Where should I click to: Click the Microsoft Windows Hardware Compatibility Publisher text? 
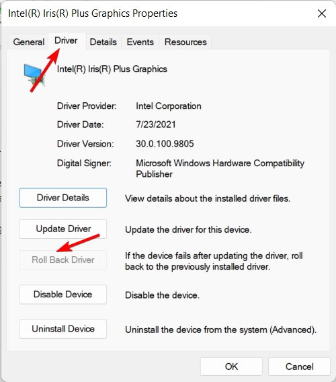[x=220, y=169]
